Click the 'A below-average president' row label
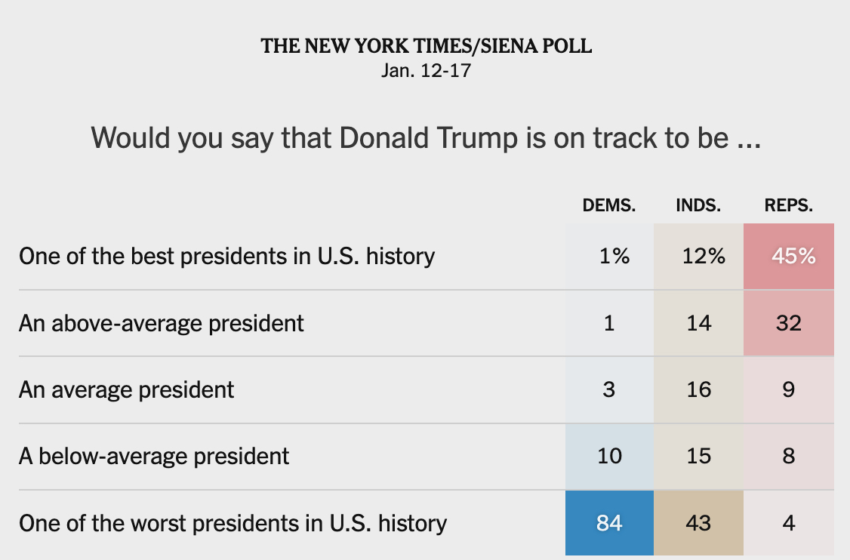This screenshot has height=560, width=850. tap(154, 457)
